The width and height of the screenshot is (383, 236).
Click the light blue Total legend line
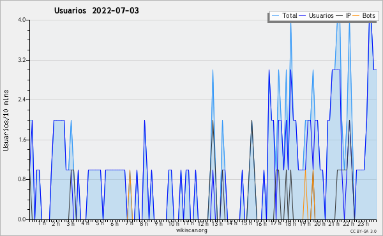[275, 16]
